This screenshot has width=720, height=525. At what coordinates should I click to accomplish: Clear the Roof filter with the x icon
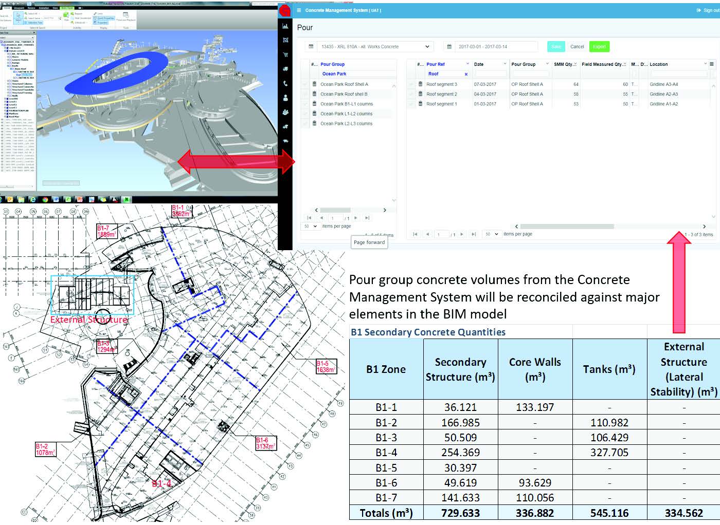pyautogui.click(x=466, y=74)
